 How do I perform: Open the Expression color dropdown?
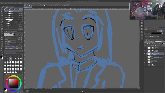(152, 37)
